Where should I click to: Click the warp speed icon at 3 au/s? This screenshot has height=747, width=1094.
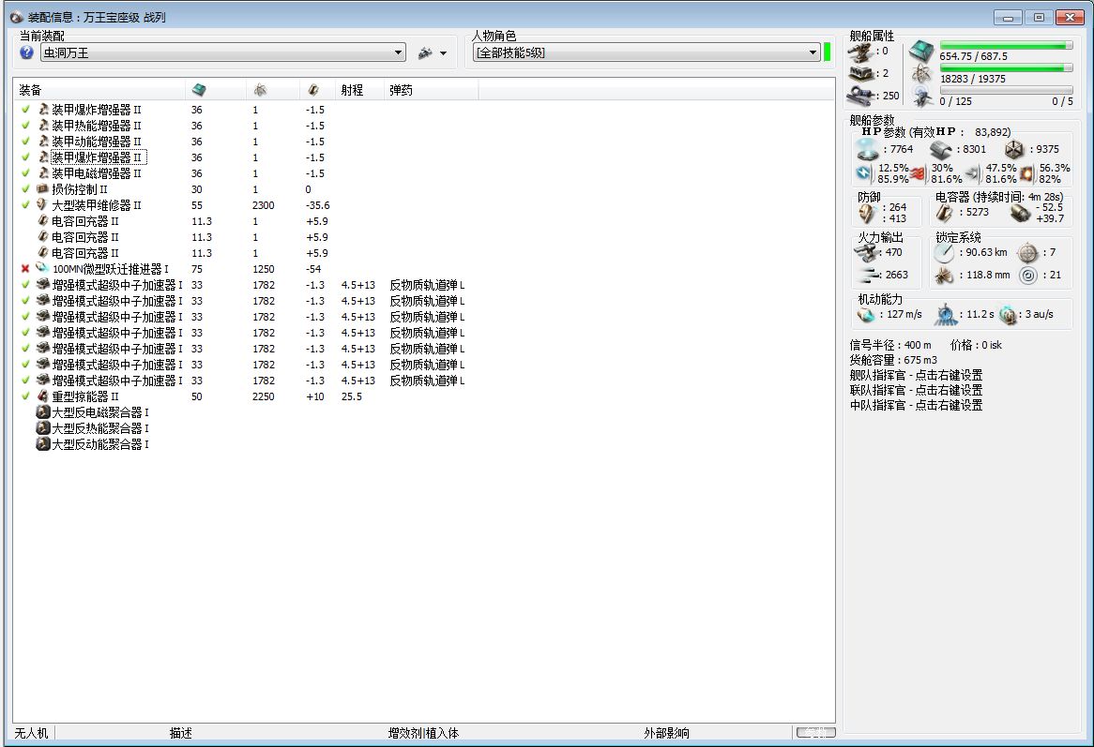point(1008,315)
